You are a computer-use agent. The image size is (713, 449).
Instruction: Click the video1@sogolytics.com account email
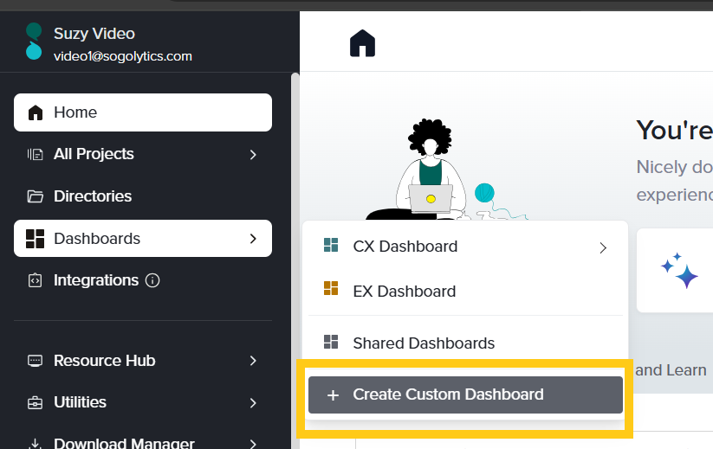click(x=123, y=56)
